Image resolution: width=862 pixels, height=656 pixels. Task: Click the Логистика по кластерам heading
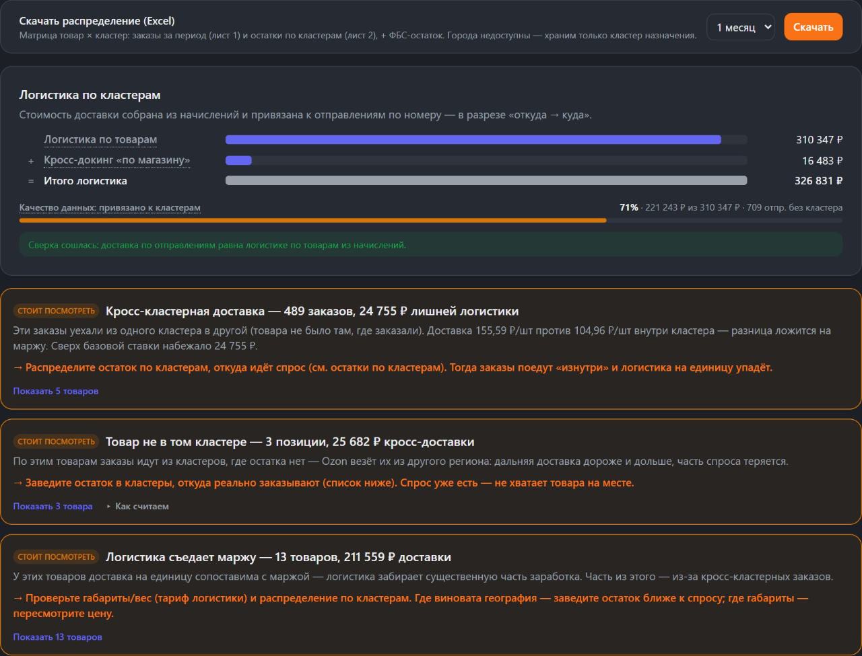[90, 95]
